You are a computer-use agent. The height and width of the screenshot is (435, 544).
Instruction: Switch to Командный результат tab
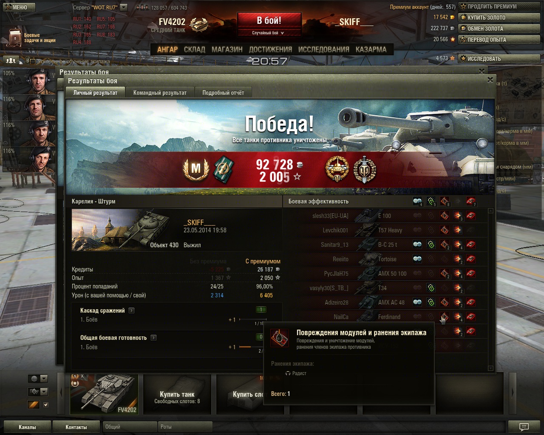click(x=160, y=93)
